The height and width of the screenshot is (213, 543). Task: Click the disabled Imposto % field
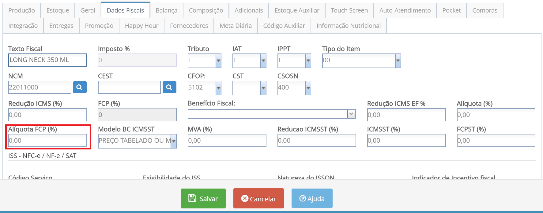coord(137,60)
